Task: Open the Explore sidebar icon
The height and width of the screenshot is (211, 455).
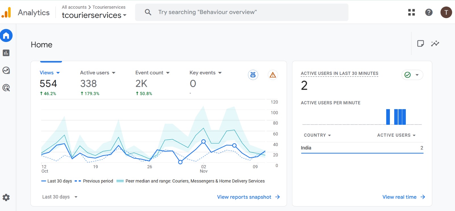Action: [6, 70]
